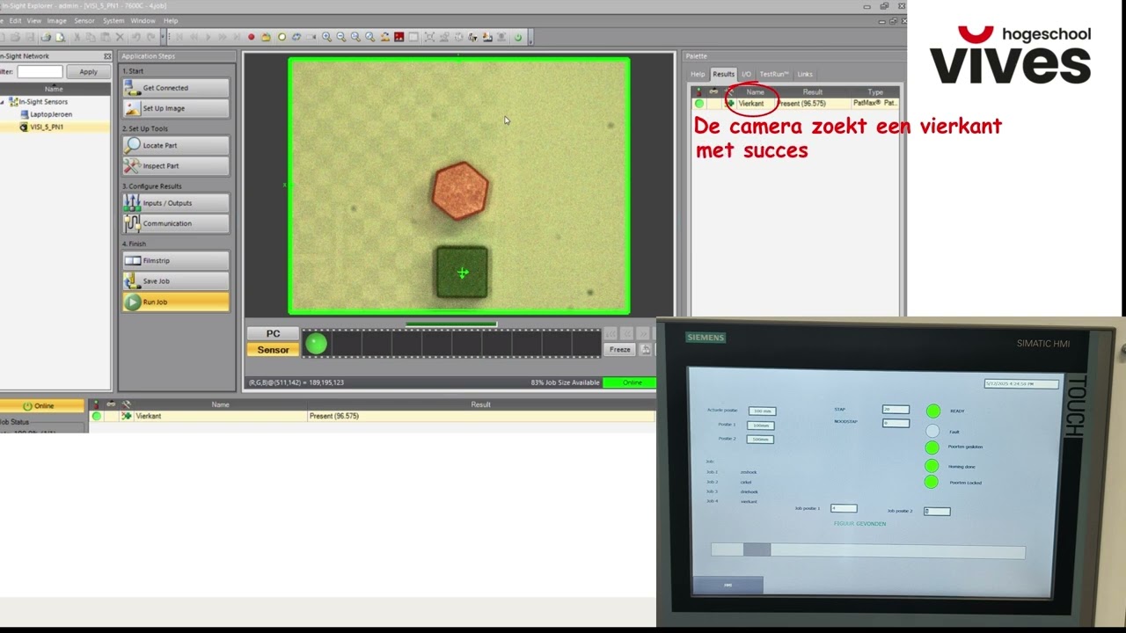Click the Name column header in Palette
This screenshot has height=633, width=1126.
(x=756, y=92)
